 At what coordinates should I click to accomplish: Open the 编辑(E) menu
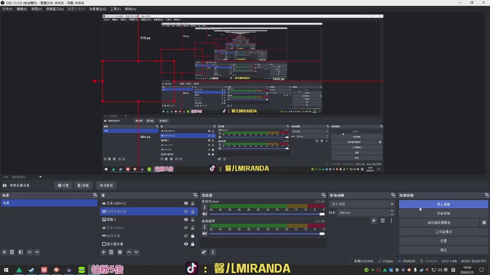pyautogui.click(x=21, y=9)
